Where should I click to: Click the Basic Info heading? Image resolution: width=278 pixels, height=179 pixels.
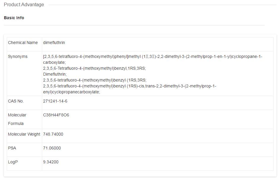(14, 18)
